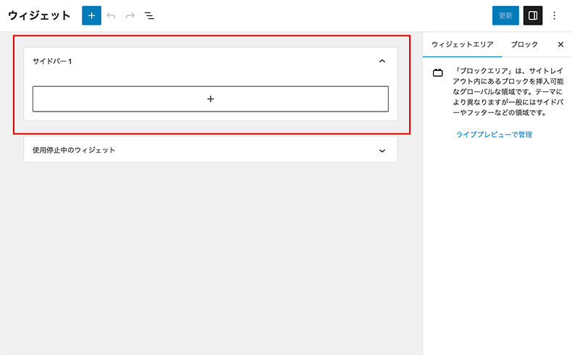
Task: Open the three-dot options menu
Action: tap(554, 15)
